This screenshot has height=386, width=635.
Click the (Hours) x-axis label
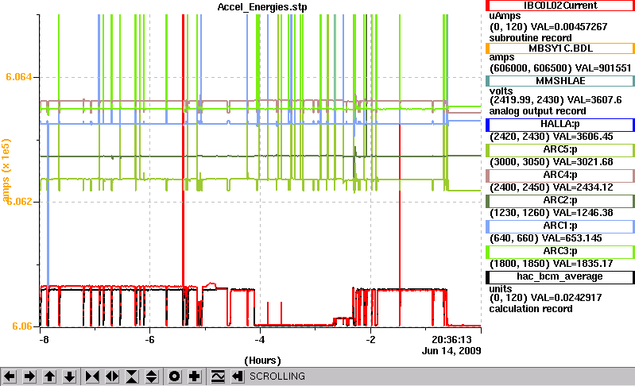tap(262, 361)
